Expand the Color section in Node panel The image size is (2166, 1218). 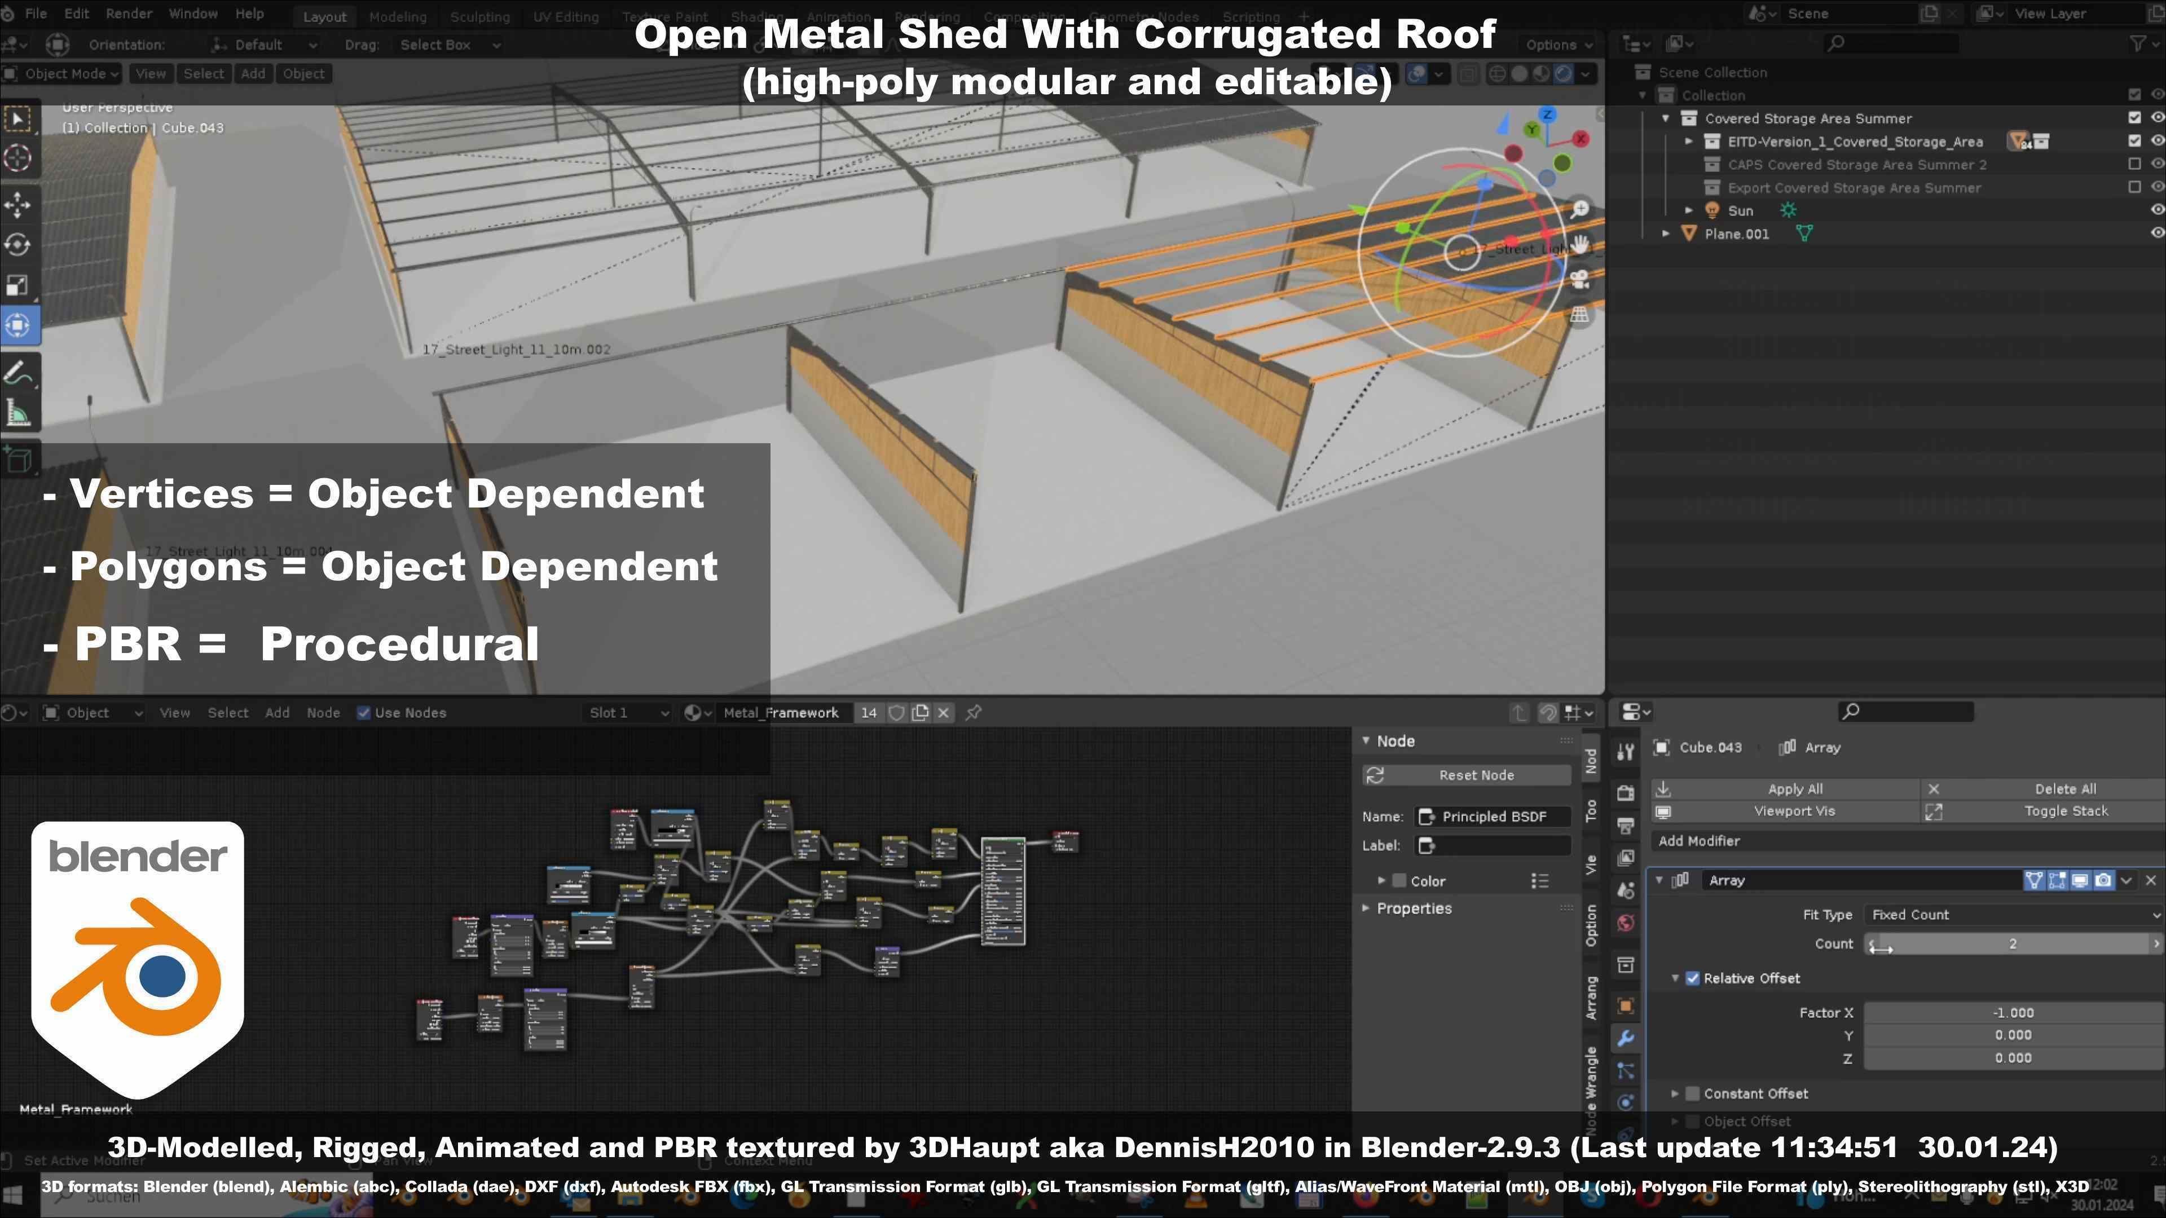[x=1381, y=880]
